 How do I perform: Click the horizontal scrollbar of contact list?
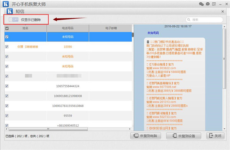(x=48, y=129)
